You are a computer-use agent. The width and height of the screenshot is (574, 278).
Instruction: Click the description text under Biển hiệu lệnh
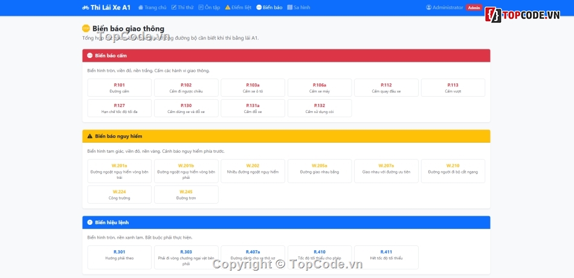(x=140, y=238)
